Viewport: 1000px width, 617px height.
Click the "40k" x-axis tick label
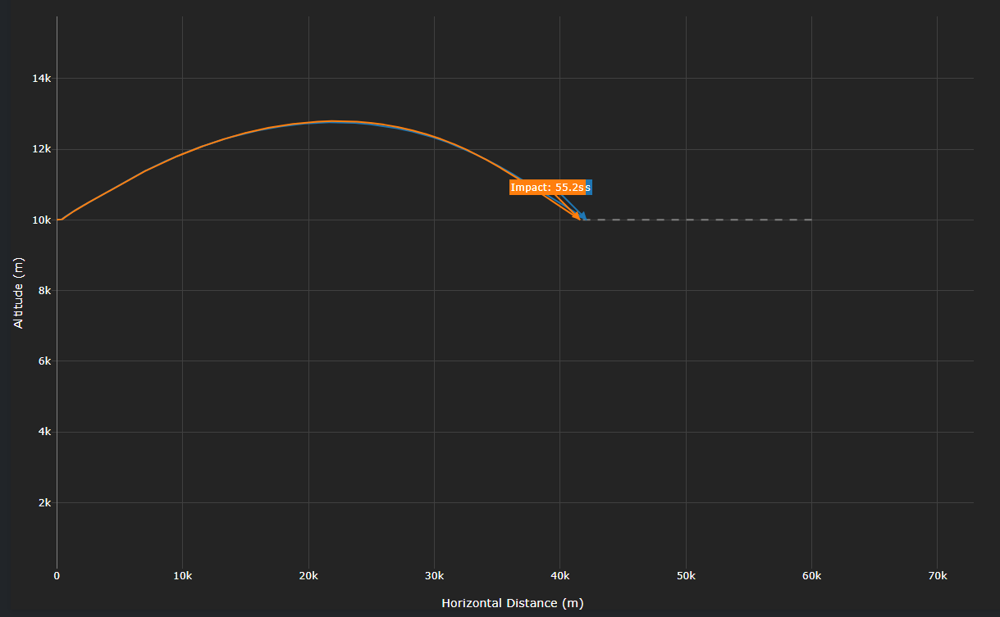(560, 576)
